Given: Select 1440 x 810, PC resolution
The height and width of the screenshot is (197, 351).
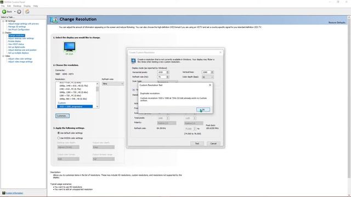Looking at the screenshot, I should click(x=70, y=89).
